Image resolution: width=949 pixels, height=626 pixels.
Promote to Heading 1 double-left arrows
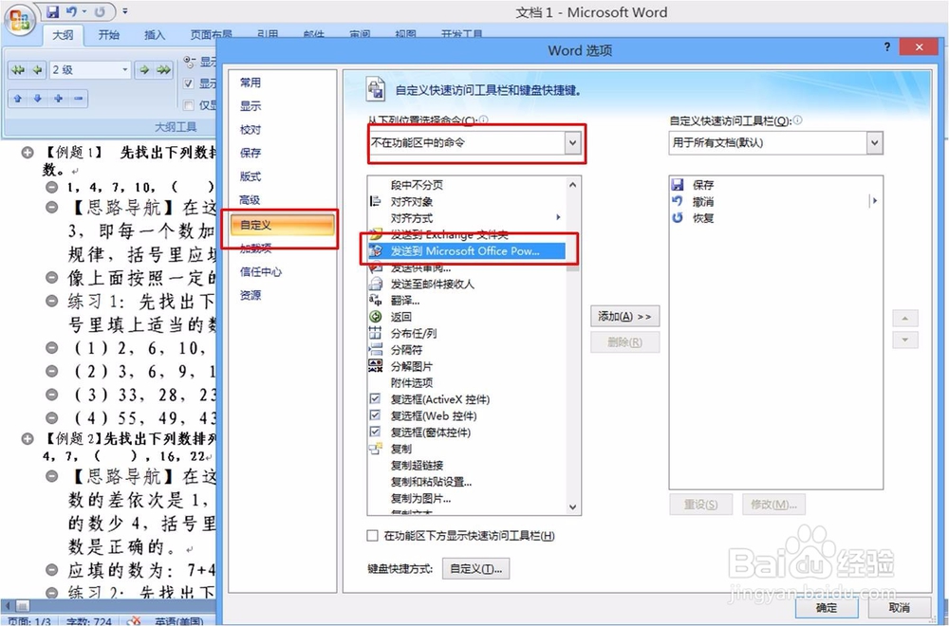point(18,70)
